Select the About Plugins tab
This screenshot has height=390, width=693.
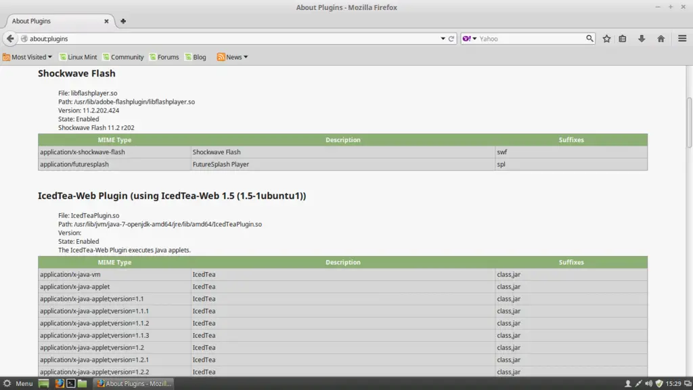click(60, 21)
